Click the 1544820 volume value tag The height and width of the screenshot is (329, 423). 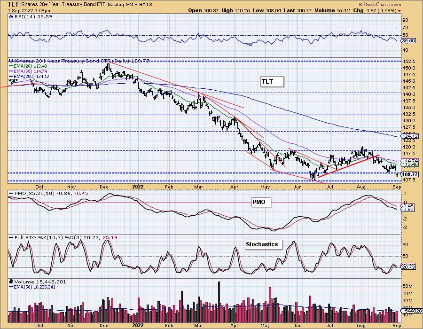(412, 311)
